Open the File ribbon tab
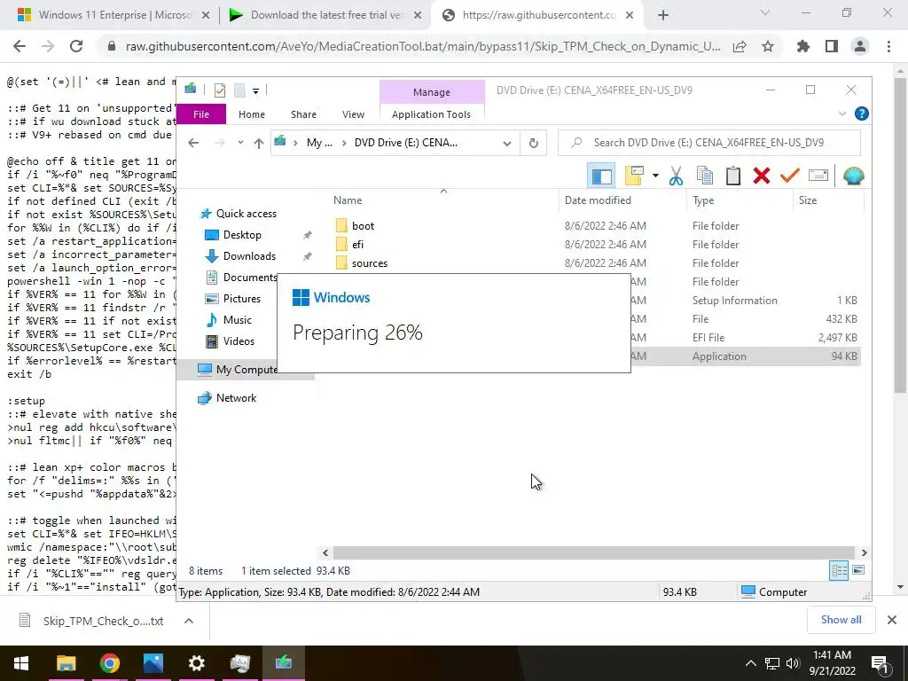The height and width of the screenshot is (681, 908). 201,114
